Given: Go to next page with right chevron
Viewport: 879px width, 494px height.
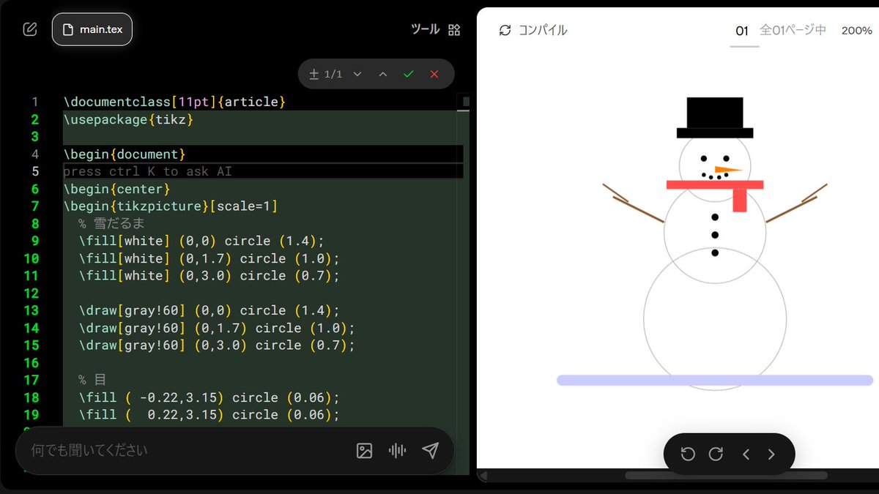Looking at the screenshot, I should coord(771,454).
